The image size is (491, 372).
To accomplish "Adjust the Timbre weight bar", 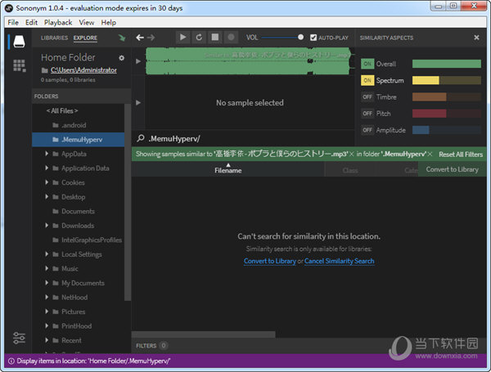I will [x=447, y=97].
